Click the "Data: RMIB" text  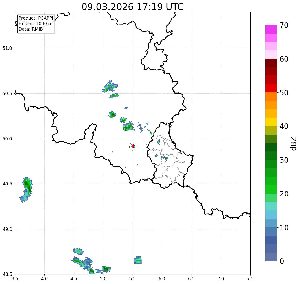tap(31, 29)
